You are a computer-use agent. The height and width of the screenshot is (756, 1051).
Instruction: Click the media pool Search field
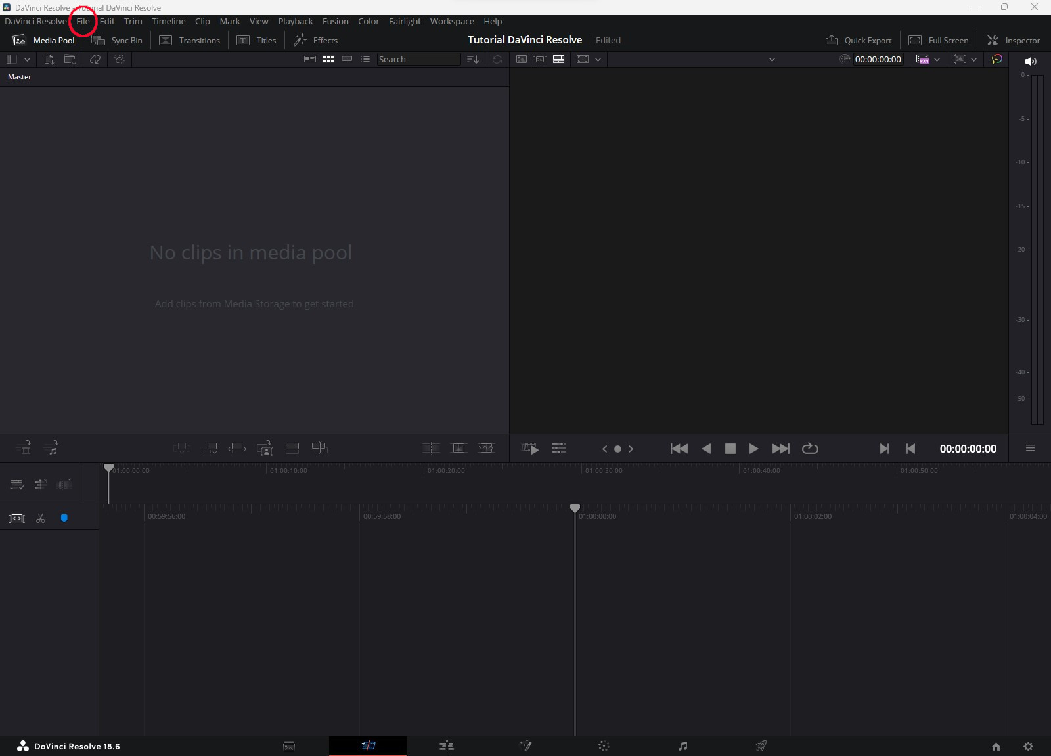tap(418, 59)
